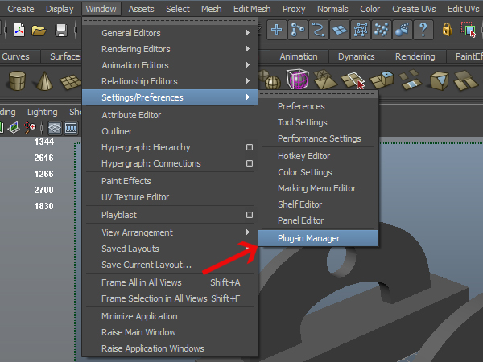This screenshot has height=362, width=483.
Task: Click the shelf icon with red cursor
Action: 353,80
